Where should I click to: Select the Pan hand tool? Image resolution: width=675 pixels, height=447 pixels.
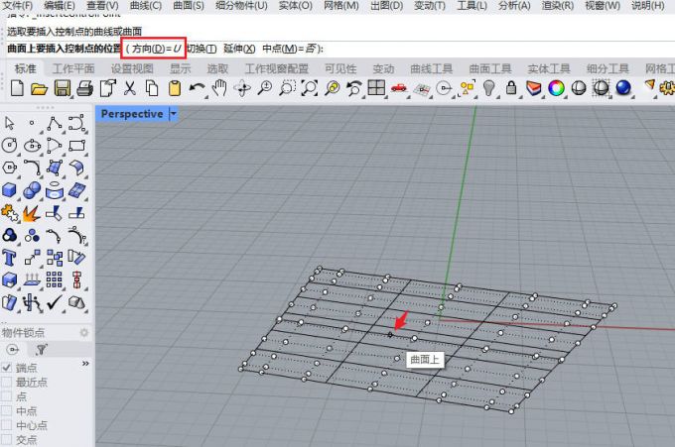click(x=219, y=88)
